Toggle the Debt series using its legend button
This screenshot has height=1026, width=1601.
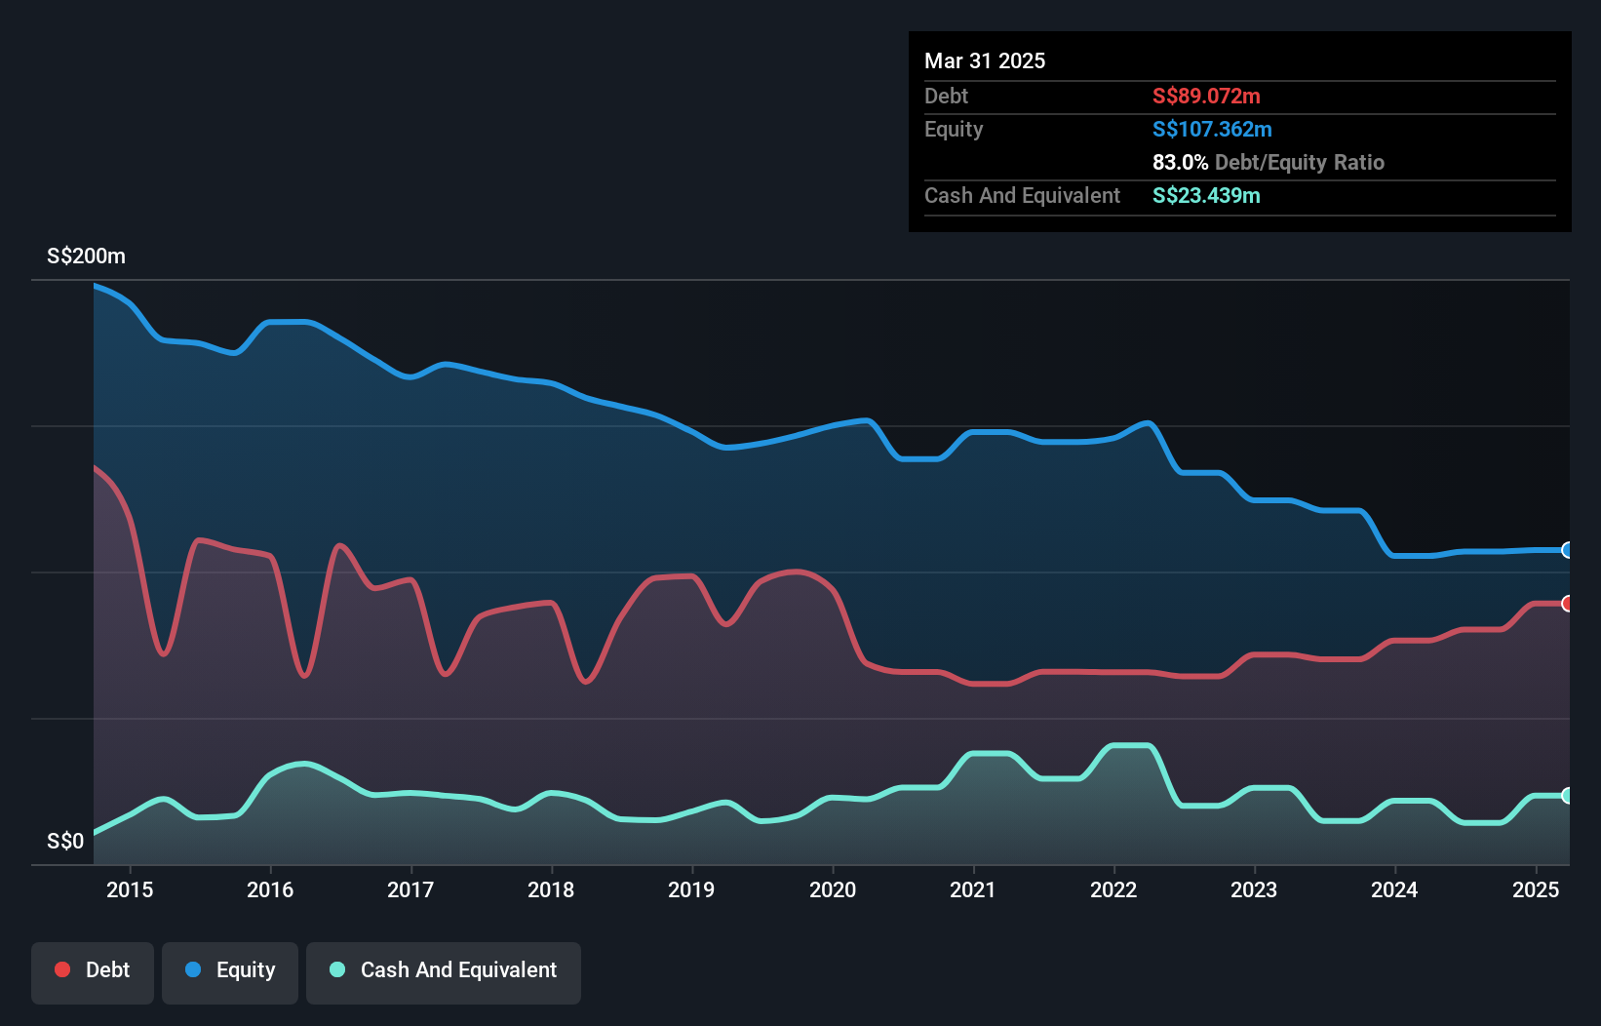click(93, 972)
